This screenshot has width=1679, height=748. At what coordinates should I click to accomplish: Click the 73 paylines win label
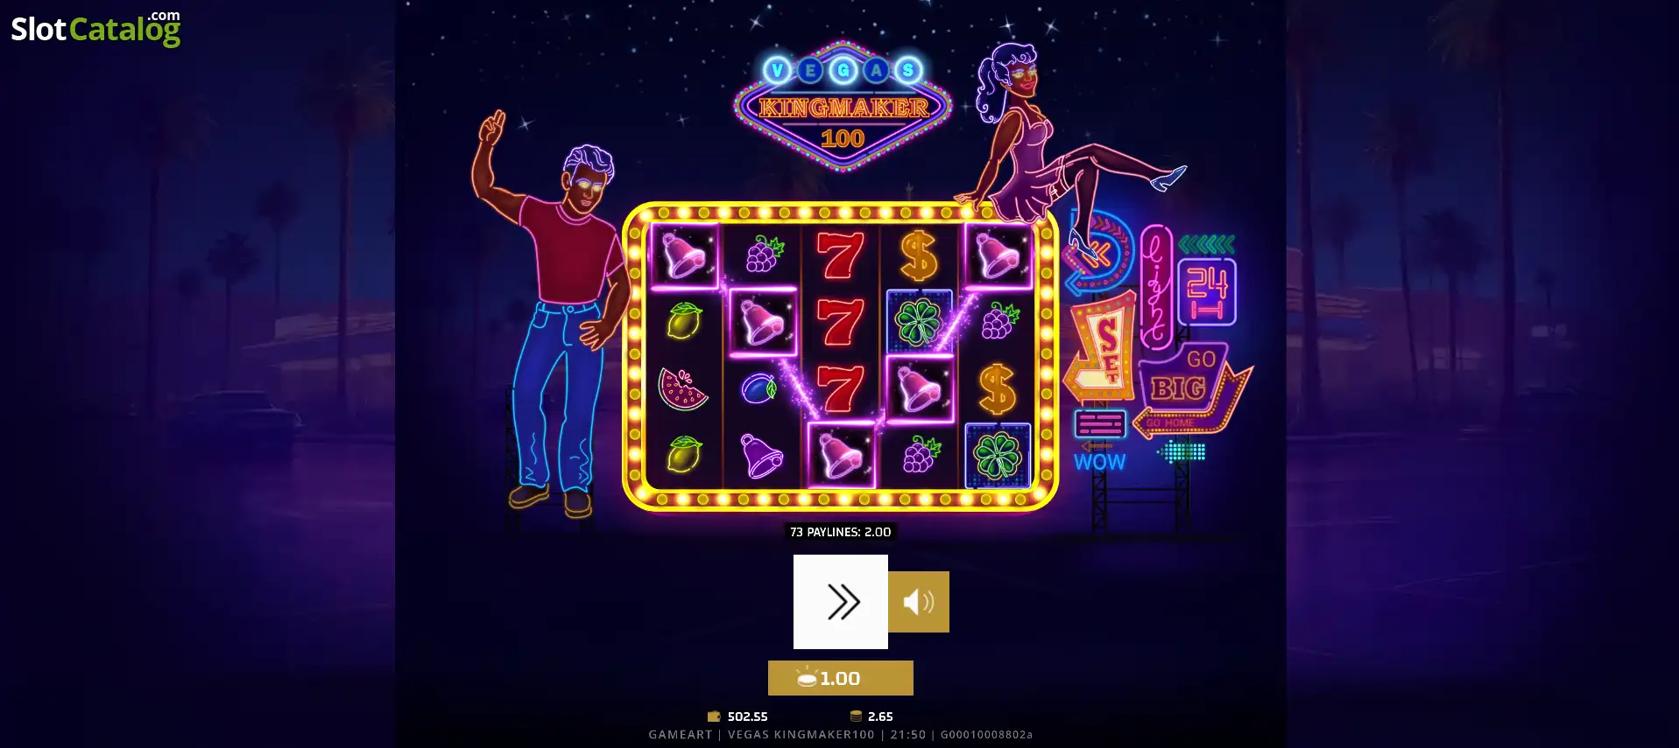[x=840, y=532]
